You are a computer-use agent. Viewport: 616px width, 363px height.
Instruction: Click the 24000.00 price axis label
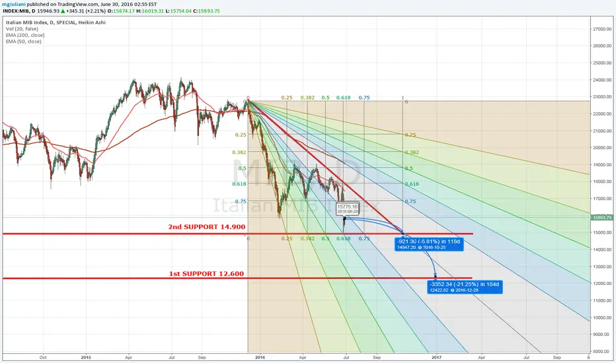pos(601,80)
